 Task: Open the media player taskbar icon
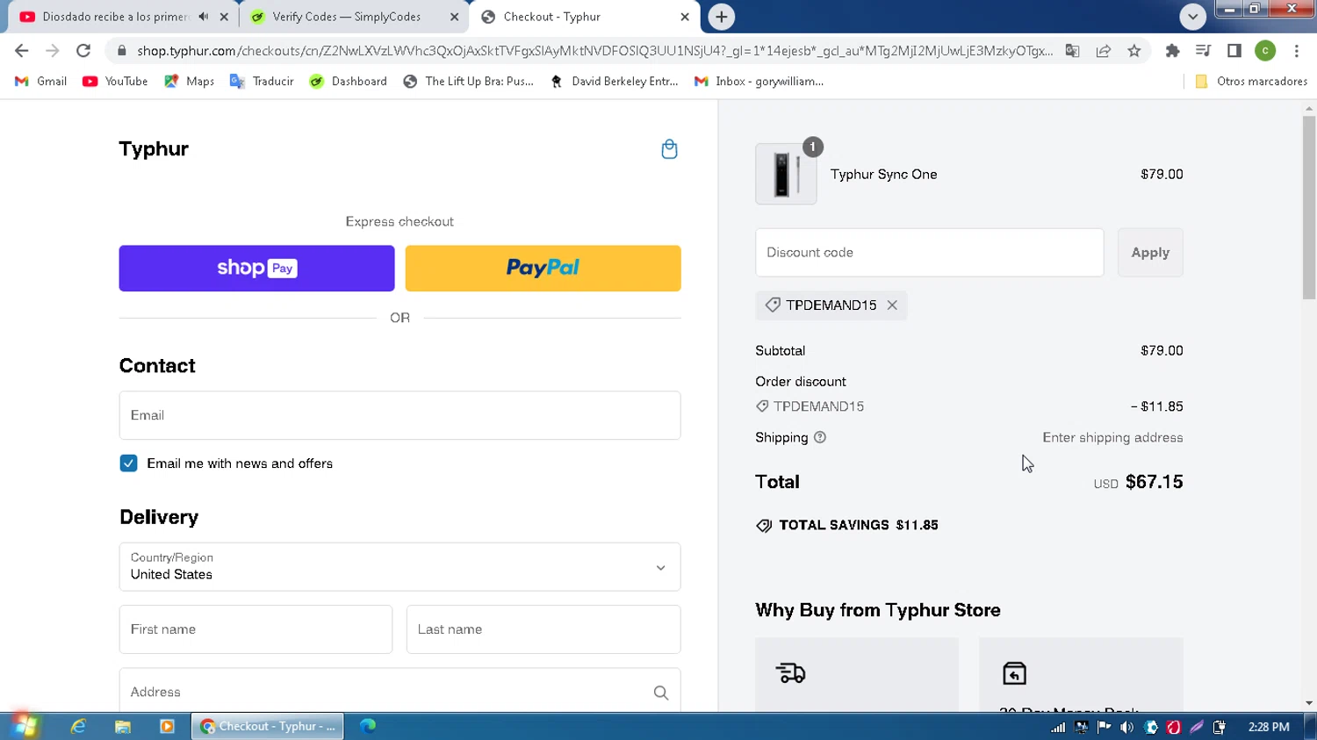pos(167,726)
